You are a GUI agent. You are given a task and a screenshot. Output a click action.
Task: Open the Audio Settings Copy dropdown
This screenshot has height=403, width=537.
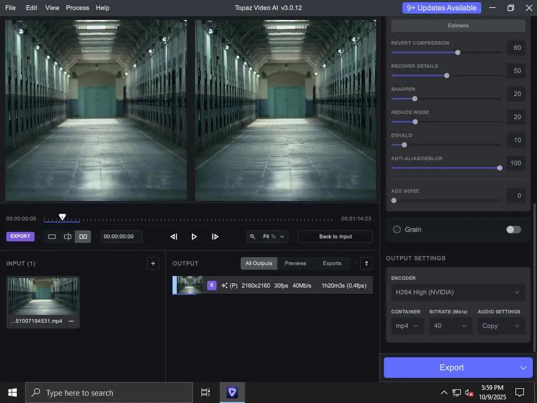coord(501,326)
